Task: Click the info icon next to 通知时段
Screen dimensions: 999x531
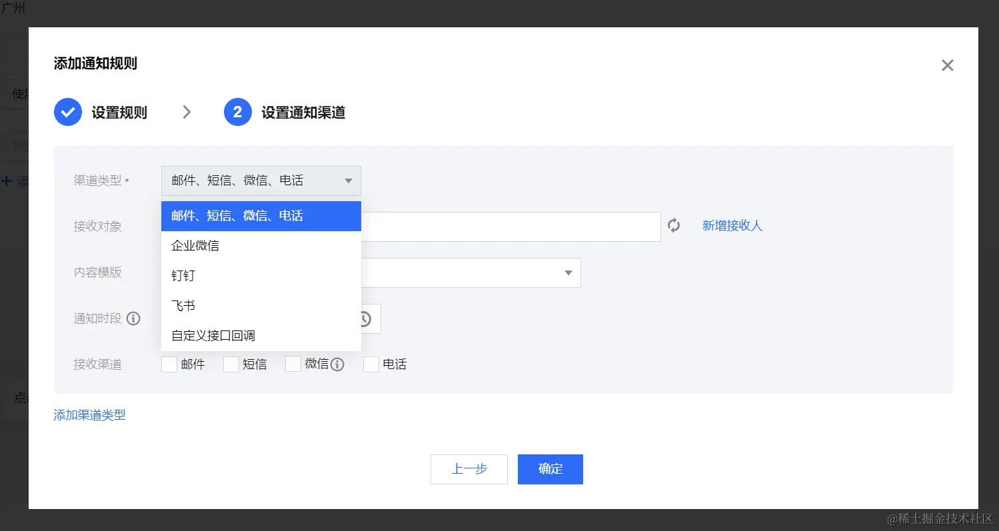Action: tap(133, 318)
